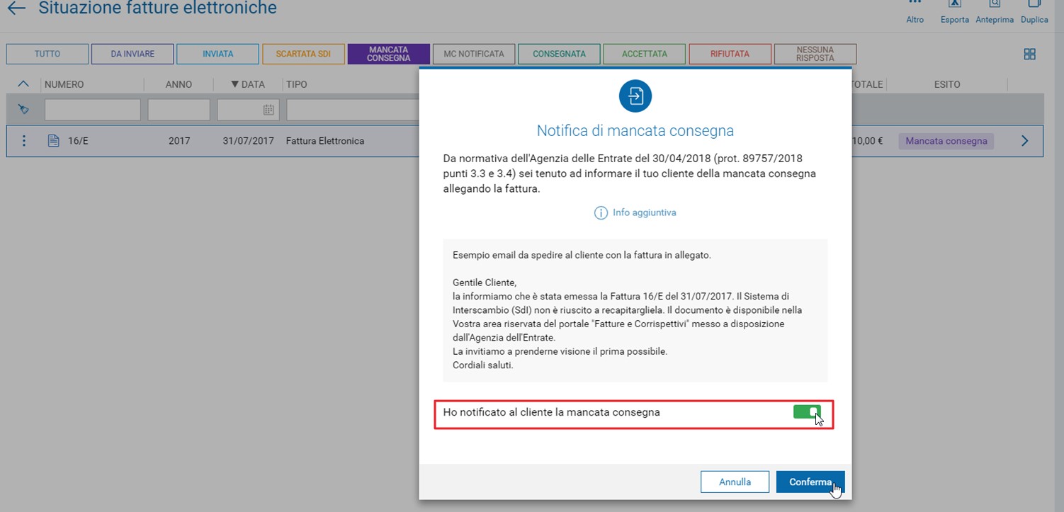
Task: Select the MC NOTIFICATA filter tab
Action: pos(474,54)
